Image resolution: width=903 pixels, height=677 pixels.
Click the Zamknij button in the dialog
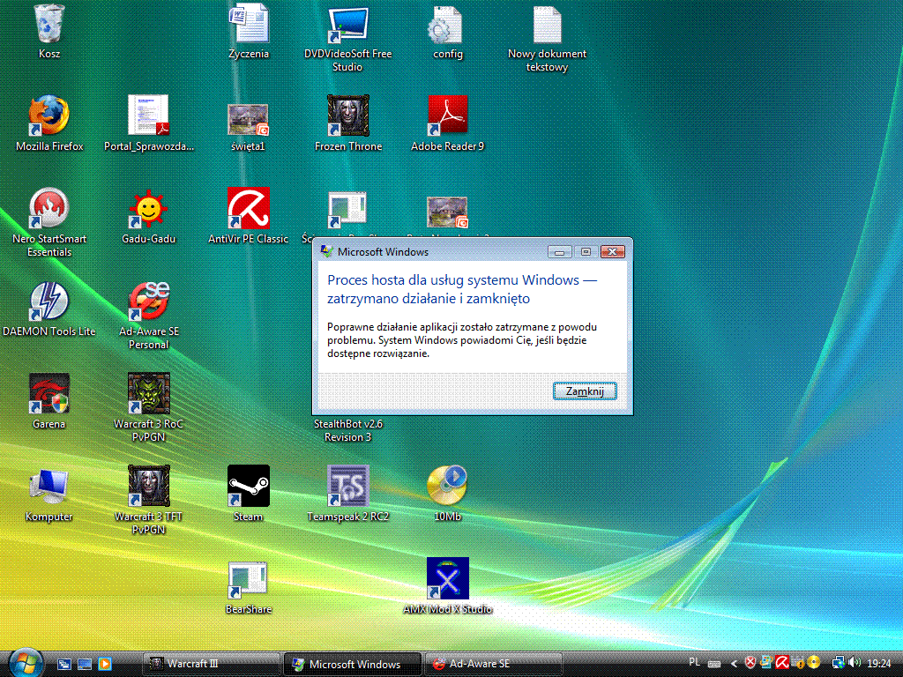click(585, 391)
